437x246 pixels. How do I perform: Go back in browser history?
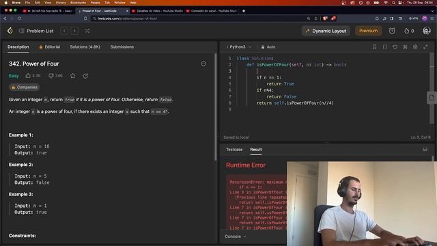[5, 18]
